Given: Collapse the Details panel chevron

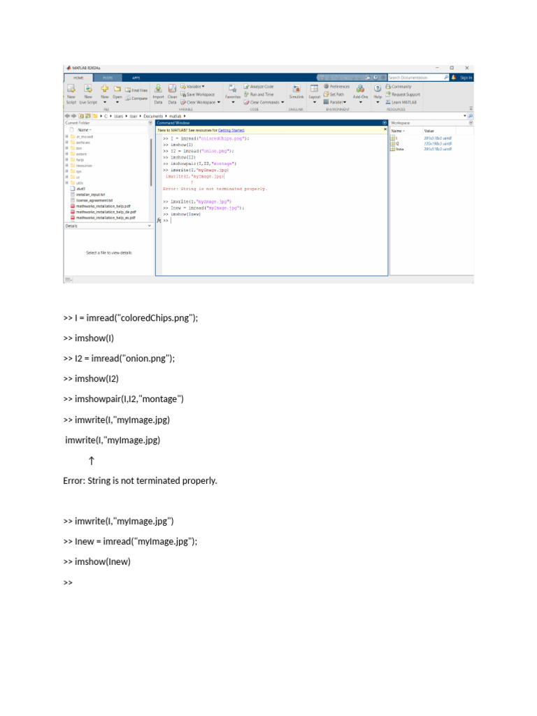Looking at the screenshot, I should 150,226.
